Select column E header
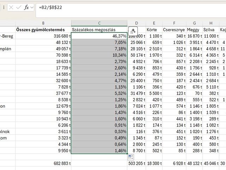Image resolution: width=226 pixels, height=170 pixels. 154,23
